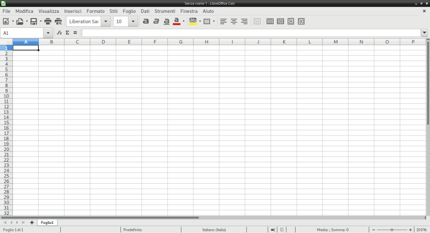Open the Function Wizard fx icon

pos(59,33)
